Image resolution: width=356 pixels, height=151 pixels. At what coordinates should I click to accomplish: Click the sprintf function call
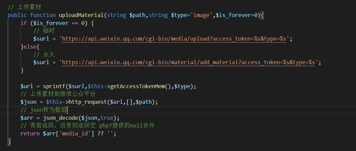pos(54,86)
